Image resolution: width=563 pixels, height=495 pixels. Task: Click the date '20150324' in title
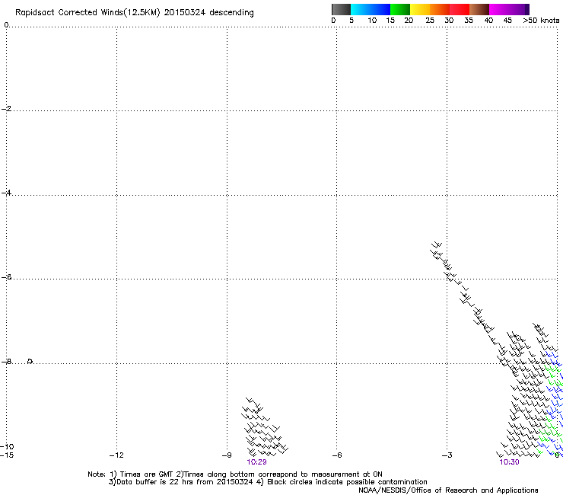[185, 12]
